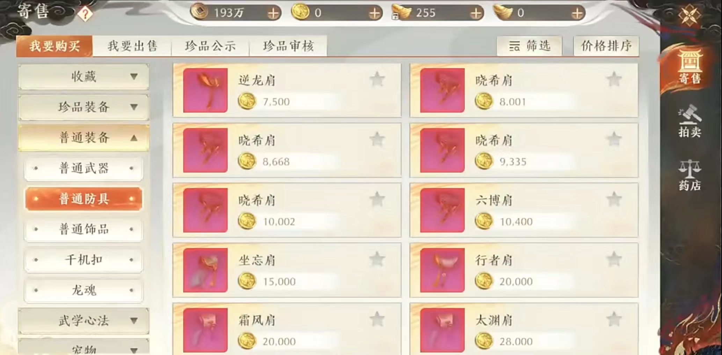The width and height of the screenshot is (722, 355).
Task: Switch to the 我要出售 tab
Action: coord(132,46)
